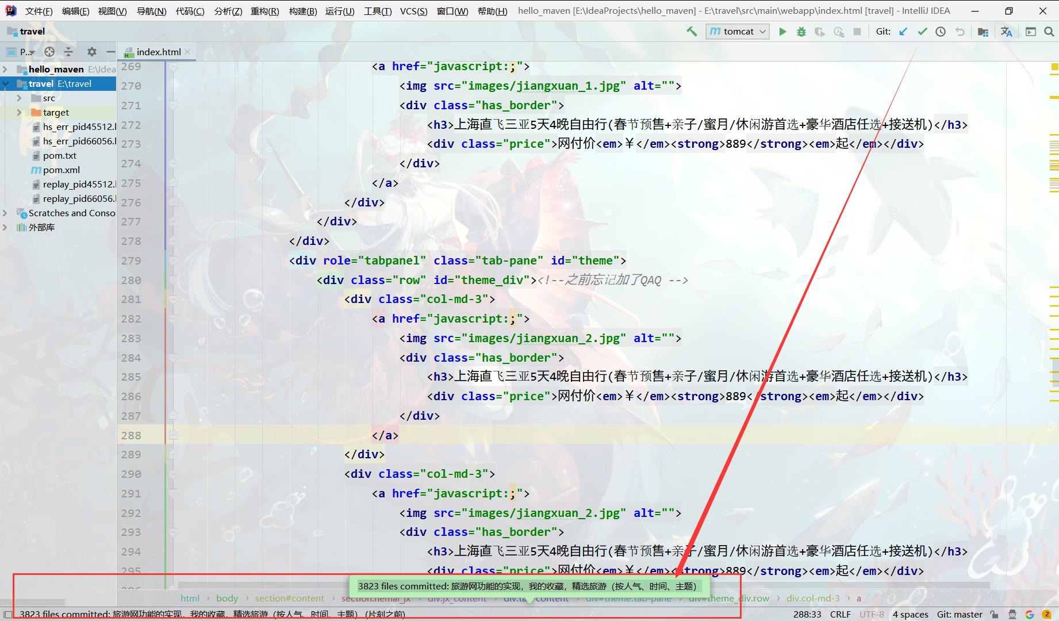Toggle code fold marker at line 281
This screenshot has width=1059, height=621.
pos(173,299)
